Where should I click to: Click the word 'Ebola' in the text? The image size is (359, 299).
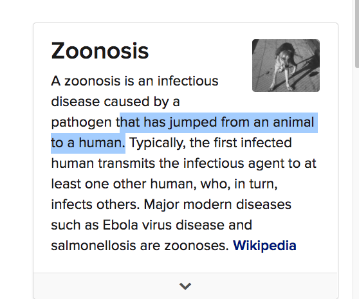[120, 225]
